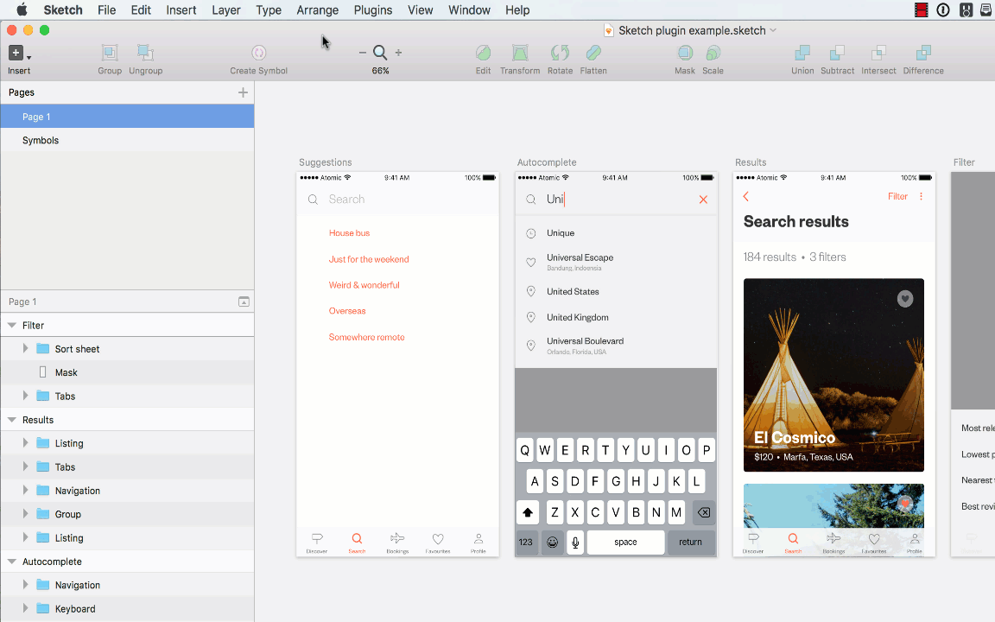Select the Autocomplete artboard title
The height and width of the screenshot is (622, 995).
coord(547,162)
